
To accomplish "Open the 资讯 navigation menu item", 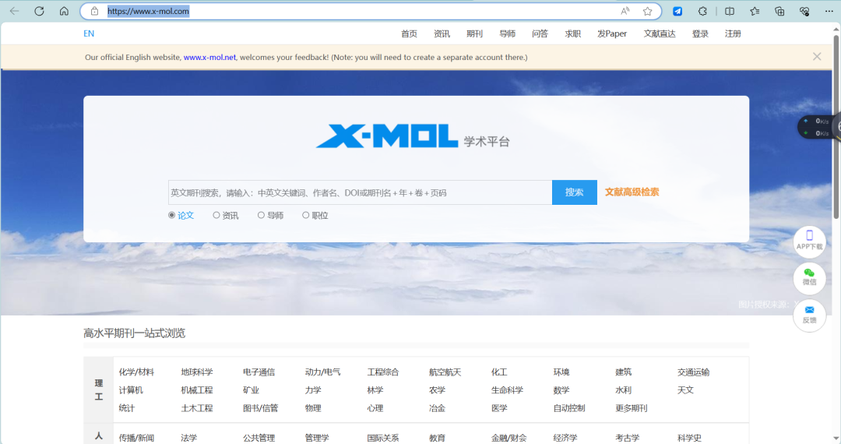I will click(x=442, y=33).
